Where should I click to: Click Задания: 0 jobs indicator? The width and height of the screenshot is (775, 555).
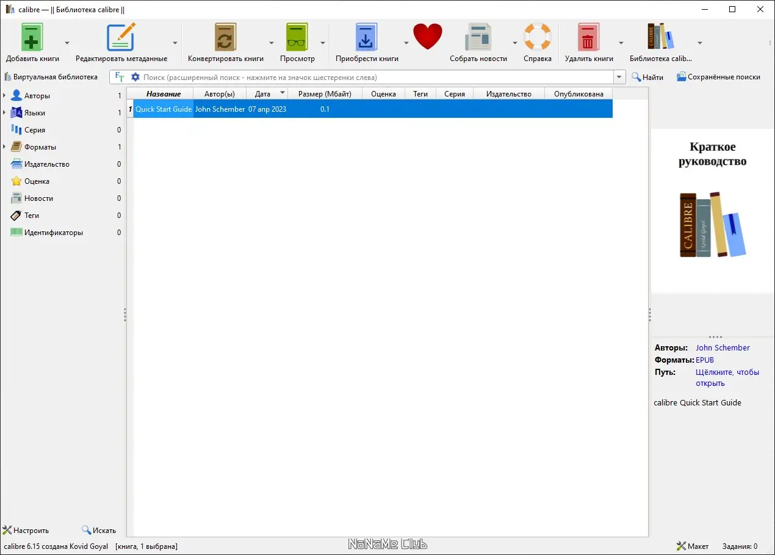(x=740, y=546)
